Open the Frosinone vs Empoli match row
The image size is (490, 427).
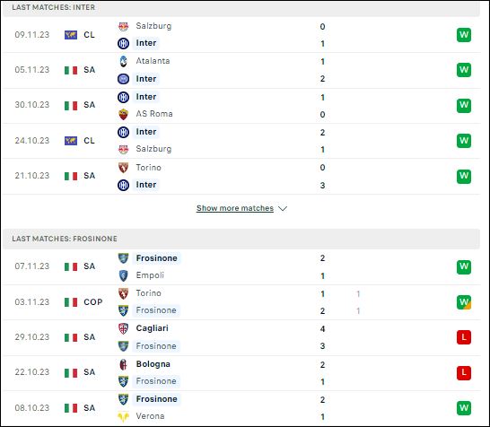tap(241, 267)
